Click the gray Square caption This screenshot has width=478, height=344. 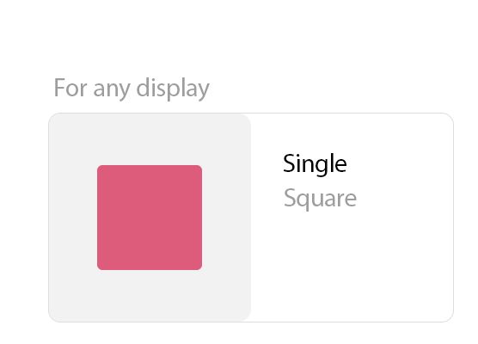tap(320, 198)
